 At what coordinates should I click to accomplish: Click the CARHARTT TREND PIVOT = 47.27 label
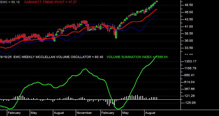50,2
